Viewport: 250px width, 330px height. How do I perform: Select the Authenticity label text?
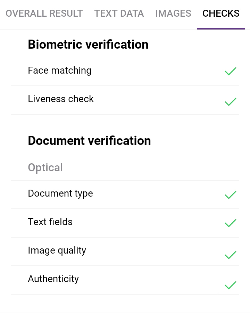click(x=53, y=279)
